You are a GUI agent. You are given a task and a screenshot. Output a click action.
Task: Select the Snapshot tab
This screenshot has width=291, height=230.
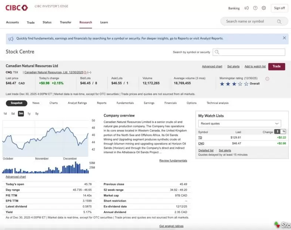pyautogui.click(x=17, y=103)
